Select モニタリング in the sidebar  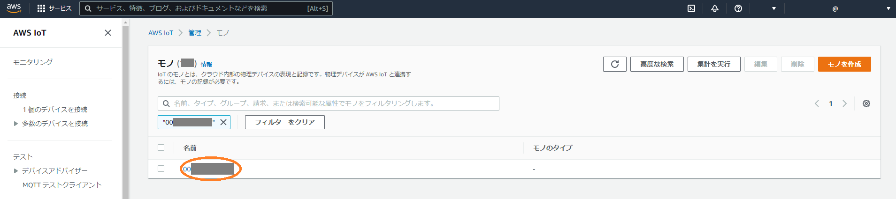33,62
